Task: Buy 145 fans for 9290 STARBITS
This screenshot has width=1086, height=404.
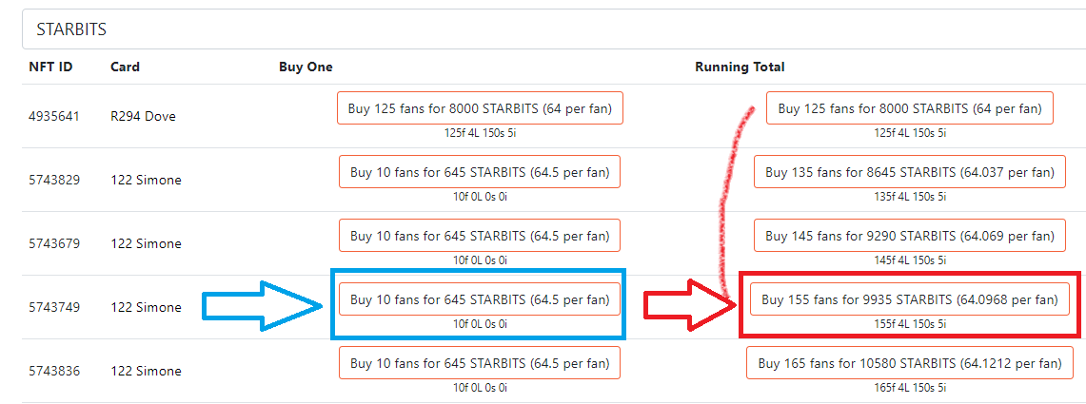Action: coord(910,235)
